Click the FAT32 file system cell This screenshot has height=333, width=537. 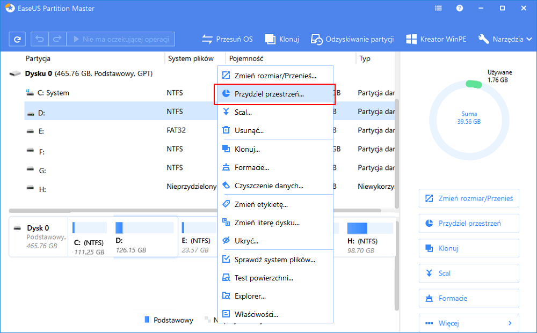pyautogui.click(x=176, y=130)
